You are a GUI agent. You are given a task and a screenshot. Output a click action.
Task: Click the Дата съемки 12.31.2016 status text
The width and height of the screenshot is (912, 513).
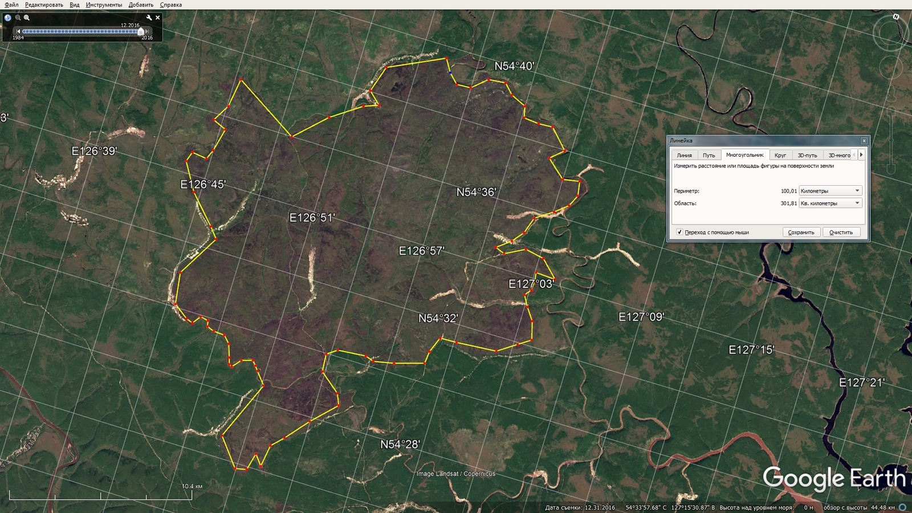[x=580, y=507]
